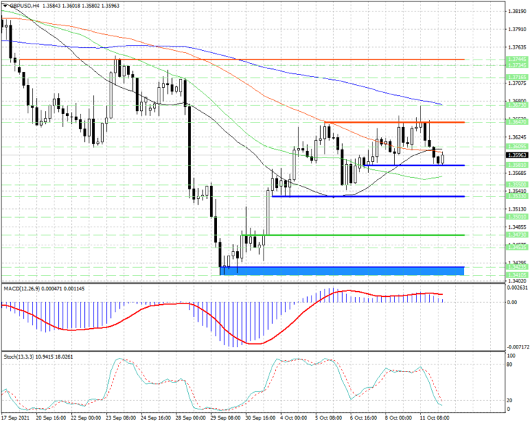Click the green 1.35810 price level label
The height and width of the screenshot is (424, 530).
(517, 165)
